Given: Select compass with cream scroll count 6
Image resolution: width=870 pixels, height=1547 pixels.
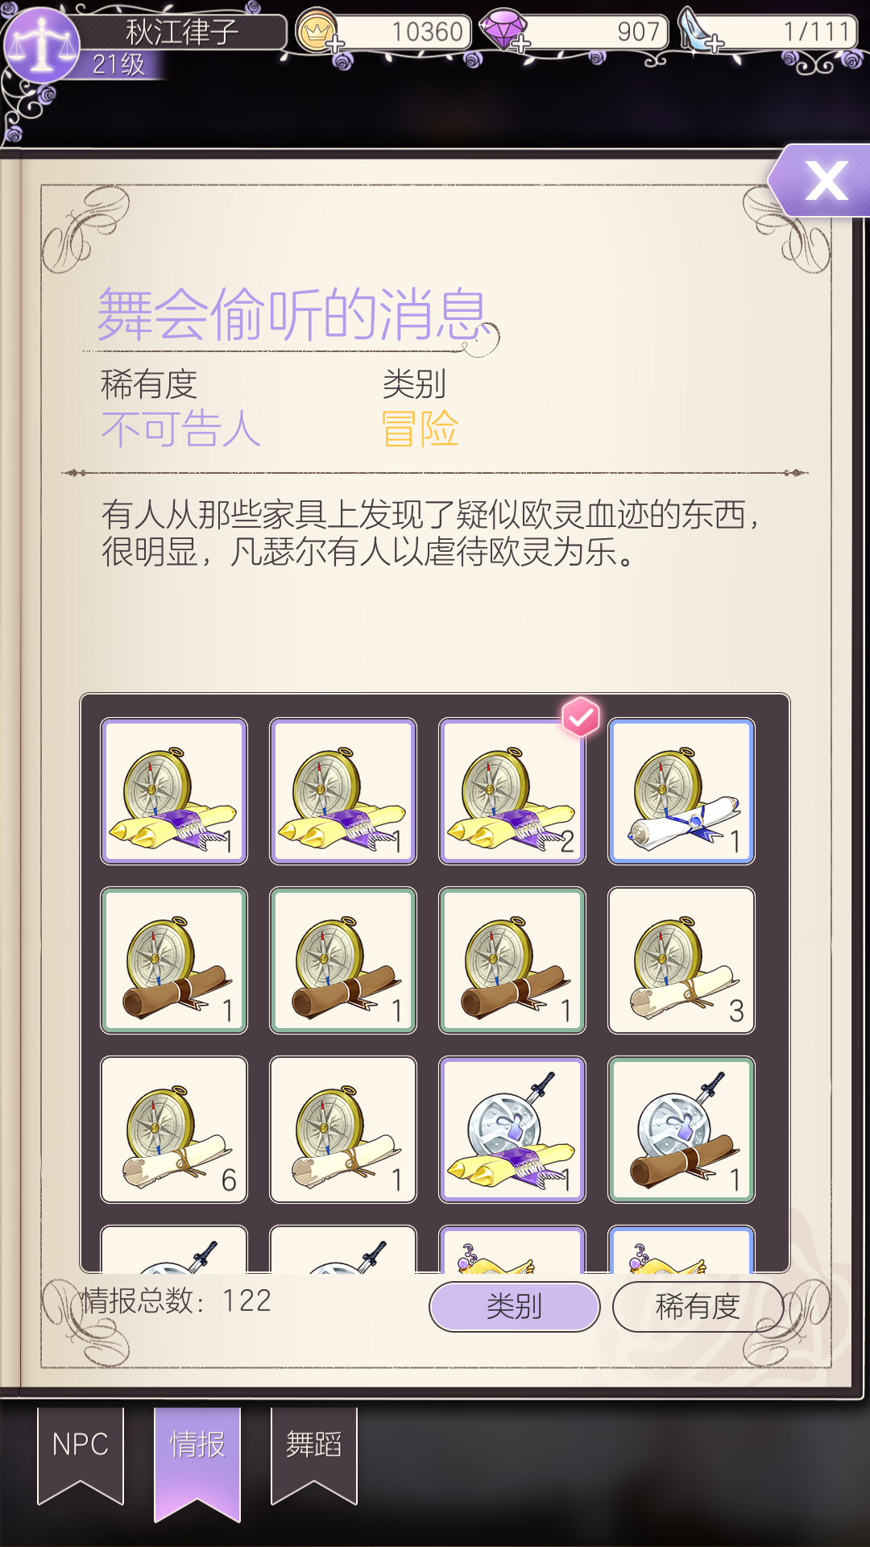Looking at the screenshot, I should pos(174,1130).
